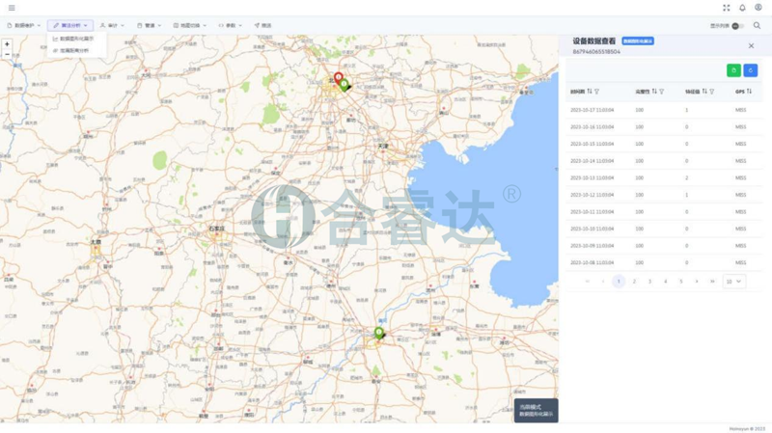Open the notification bell
Screen dimensions: 772x433
[742, 8]
